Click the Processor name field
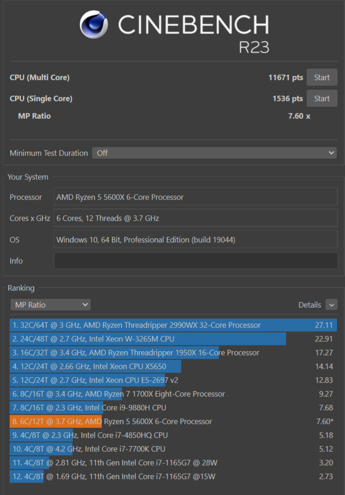This screenshot has height=495, width=345. (x=196, y=197)
